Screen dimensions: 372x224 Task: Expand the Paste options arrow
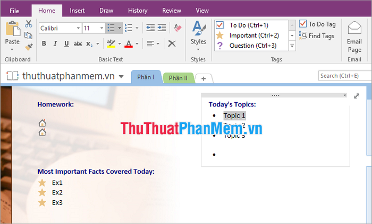(x=12, y=49)
